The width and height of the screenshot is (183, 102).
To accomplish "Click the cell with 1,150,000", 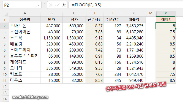I will coord(51,38).
